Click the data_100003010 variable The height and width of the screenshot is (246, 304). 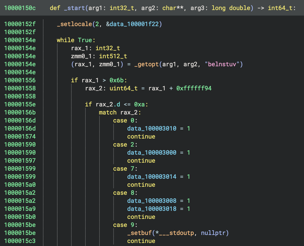point(152,129)
